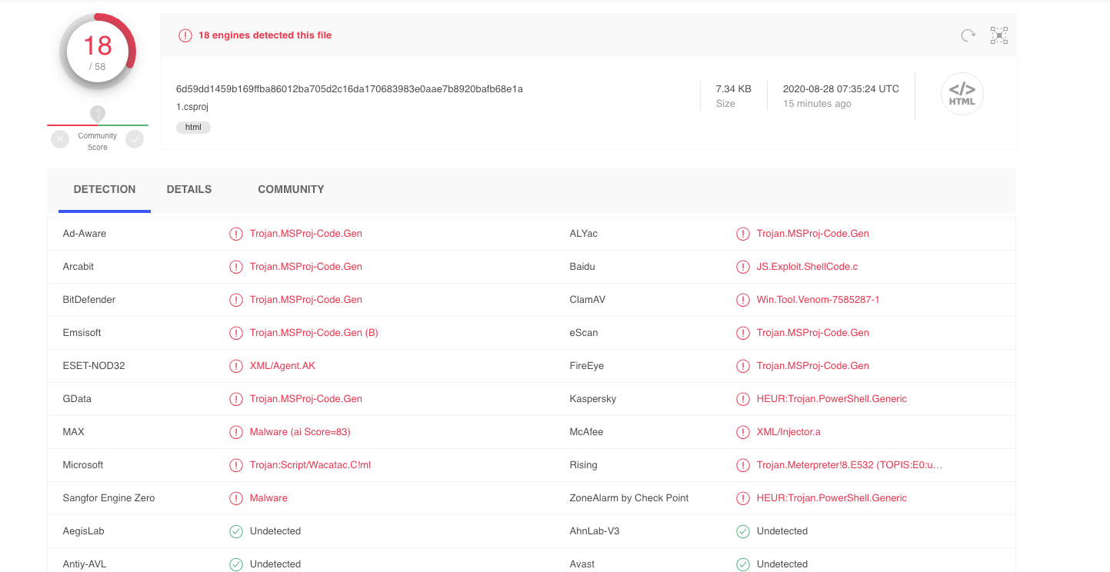Screen dimensions: 1110x572
Task: Click the green check icon in AhnLab-V3 row
Action: (743, 531)
